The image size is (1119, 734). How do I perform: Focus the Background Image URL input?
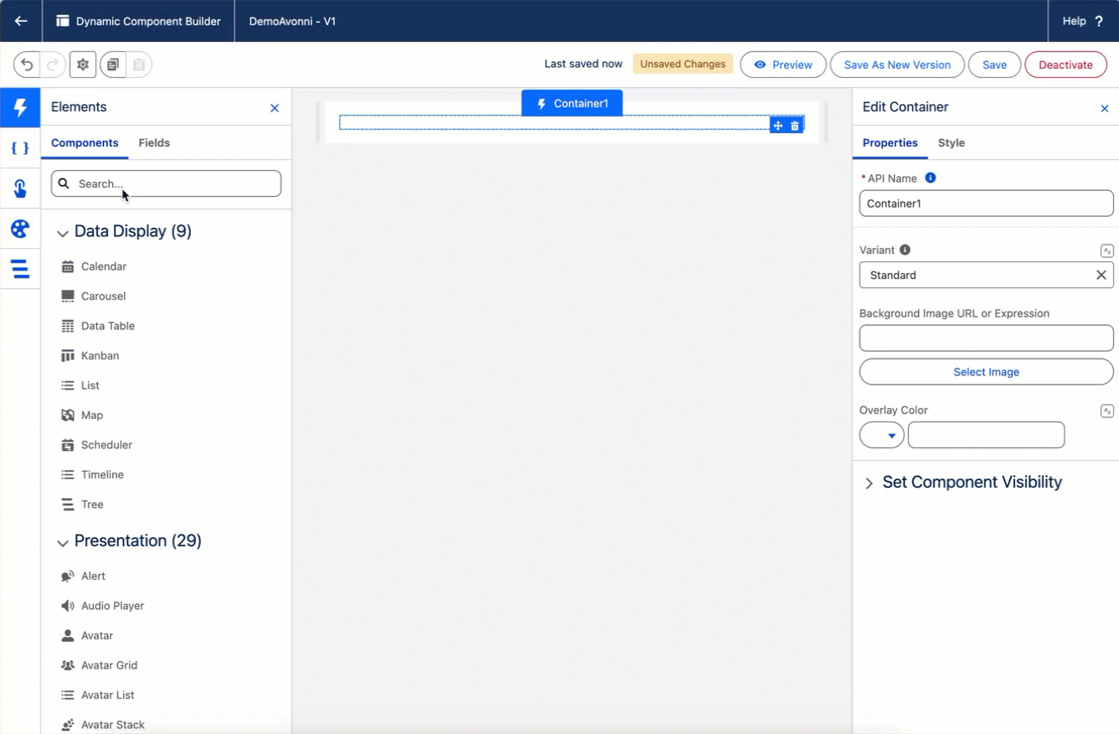(987, 339)
